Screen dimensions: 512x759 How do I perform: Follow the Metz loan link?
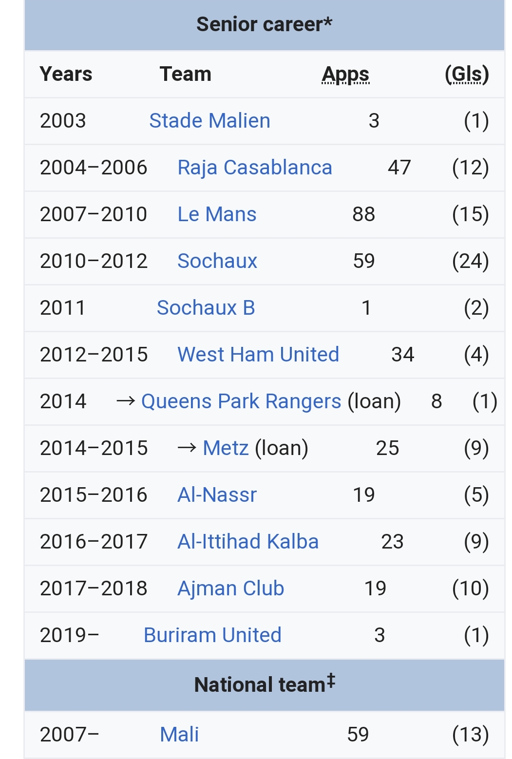(226, 448)
